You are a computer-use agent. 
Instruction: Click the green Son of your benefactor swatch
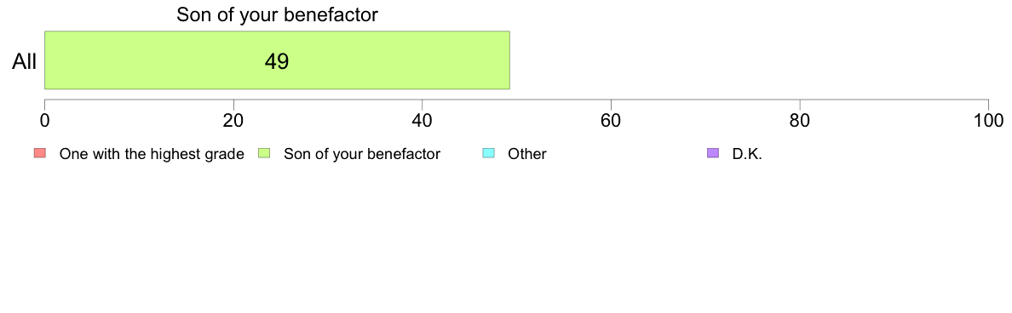click(264, 153)
